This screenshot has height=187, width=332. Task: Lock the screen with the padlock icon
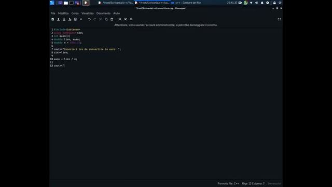coord(274,3)
